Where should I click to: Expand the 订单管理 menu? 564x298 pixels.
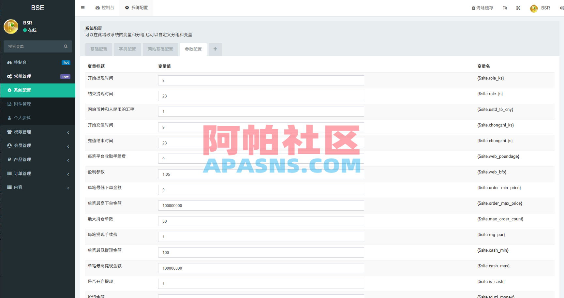pos(38,173)
